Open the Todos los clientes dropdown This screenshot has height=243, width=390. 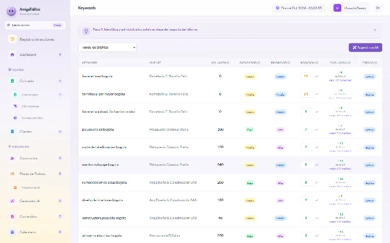click(107, 47)
